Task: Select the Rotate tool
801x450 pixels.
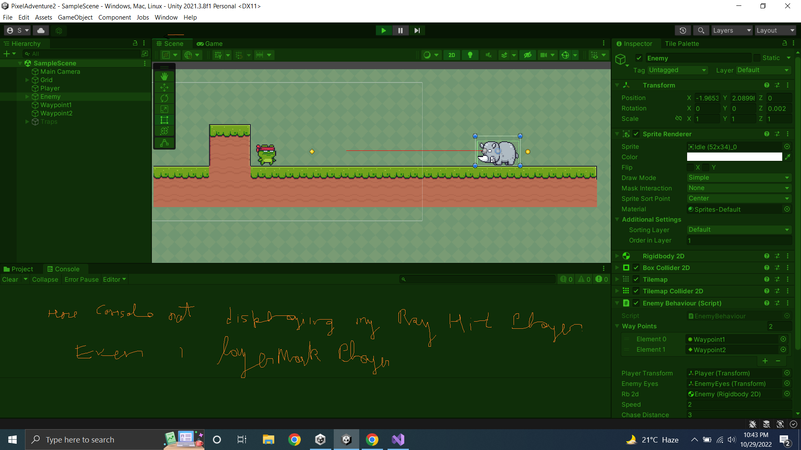Action: point(164,98)
